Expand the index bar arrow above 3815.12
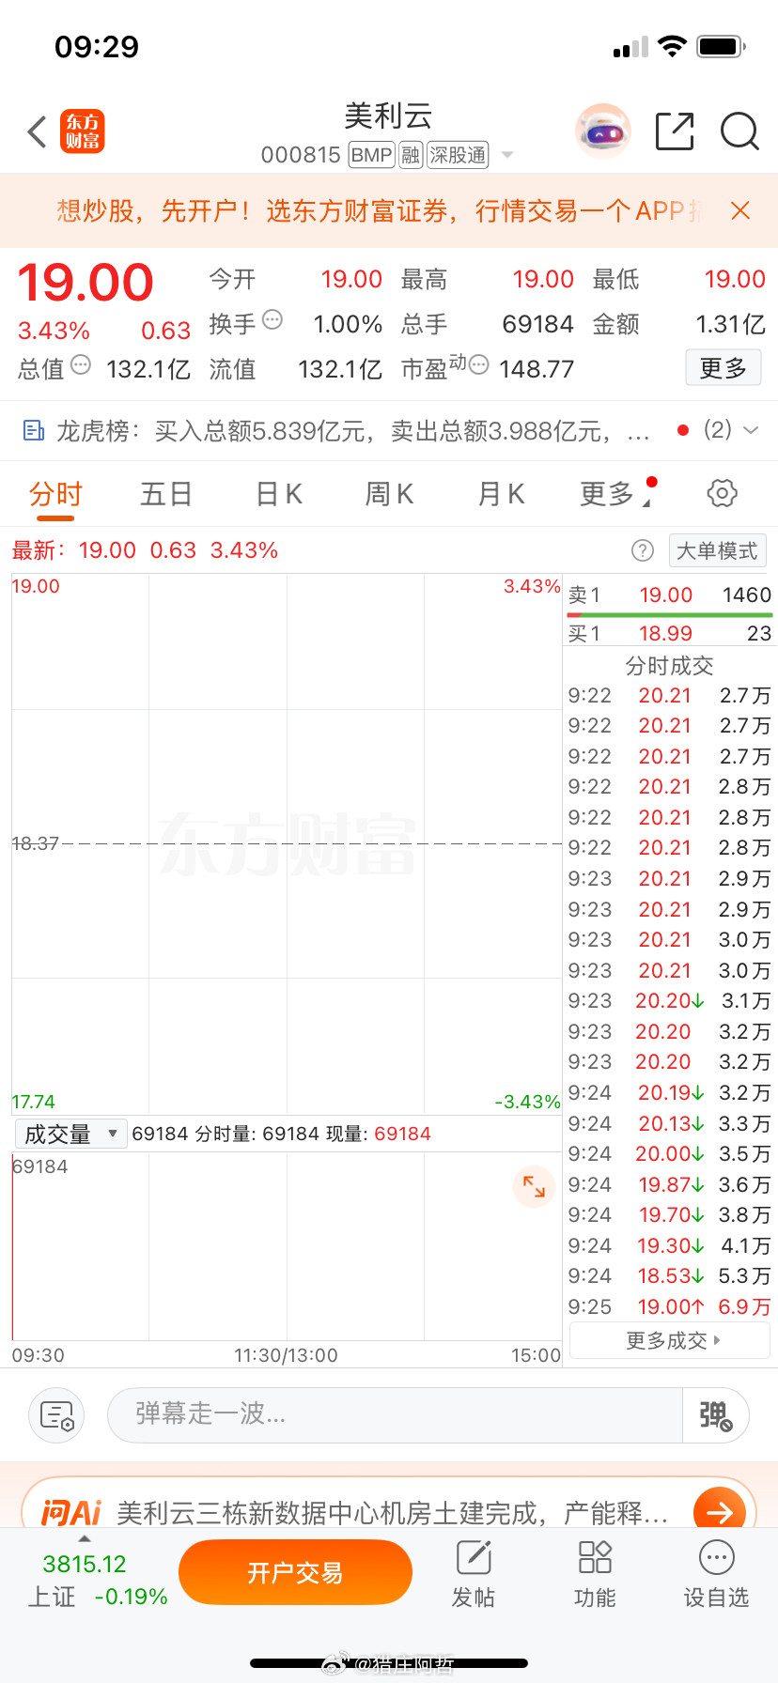 tap(85, 1539)
